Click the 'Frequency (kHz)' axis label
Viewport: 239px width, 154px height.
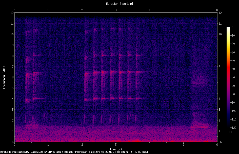click(4, 78)
